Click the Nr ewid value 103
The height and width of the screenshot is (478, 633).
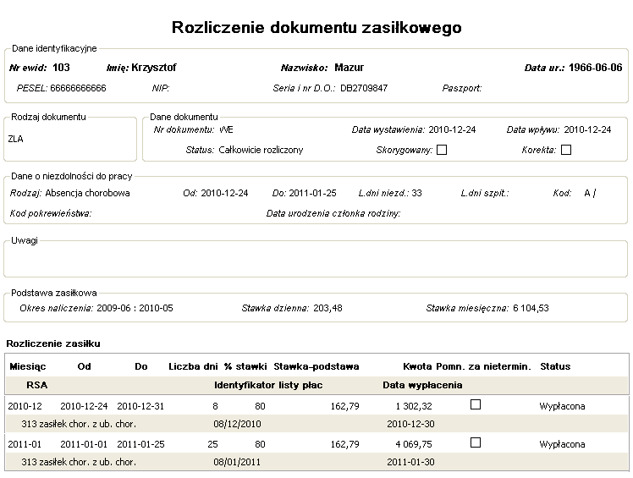coord(62,68)
